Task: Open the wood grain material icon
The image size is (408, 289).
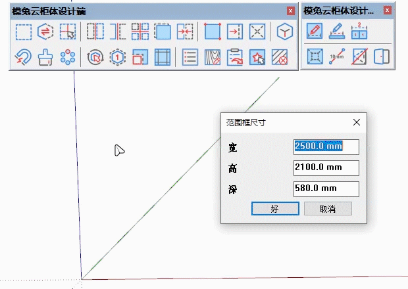Action: (x=213, y=57)
